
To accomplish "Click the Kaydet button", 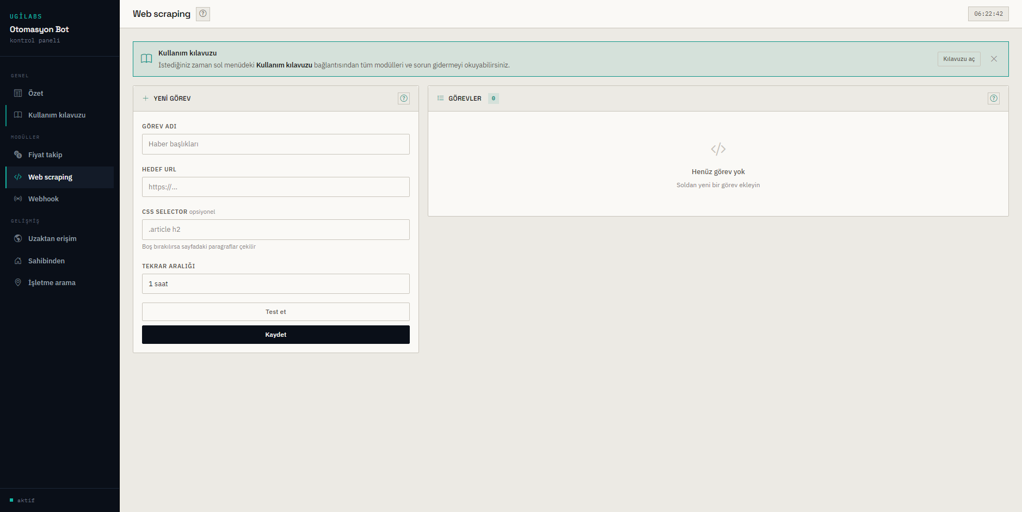I will [276, 335].
